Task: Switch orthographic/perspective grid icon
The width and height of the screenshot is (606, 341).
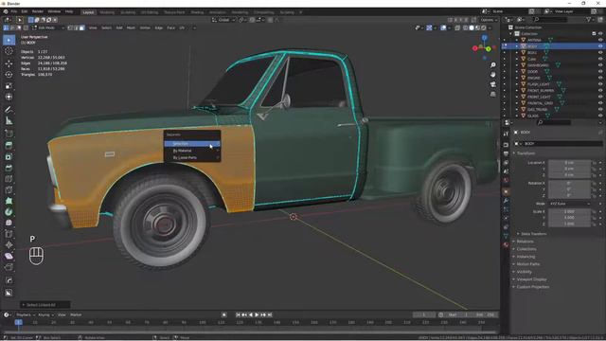Action: click(x=492, y=94)
